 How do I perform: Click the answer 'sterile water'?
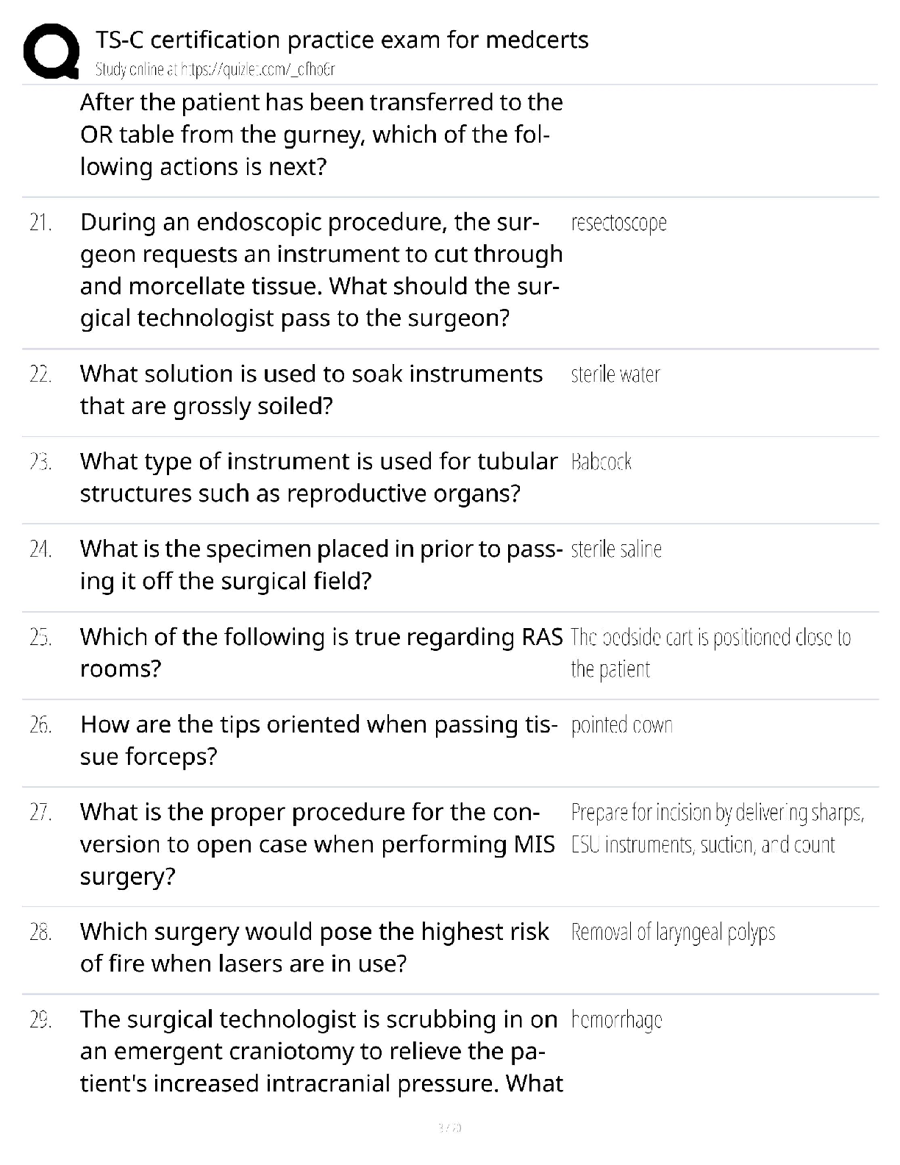tap(615, 374)
